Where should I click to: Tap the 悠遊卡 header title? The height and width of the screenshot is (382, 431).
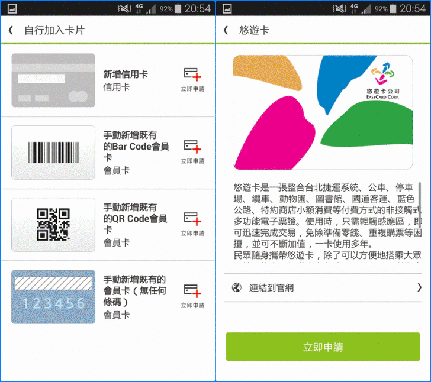254,30
